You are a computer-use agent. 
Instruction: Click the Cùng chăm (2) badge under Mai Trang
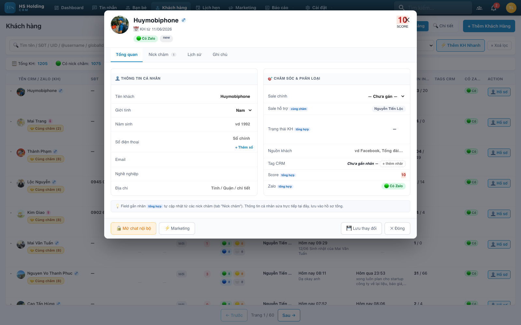pyautogui.click(x=46, y=129)
